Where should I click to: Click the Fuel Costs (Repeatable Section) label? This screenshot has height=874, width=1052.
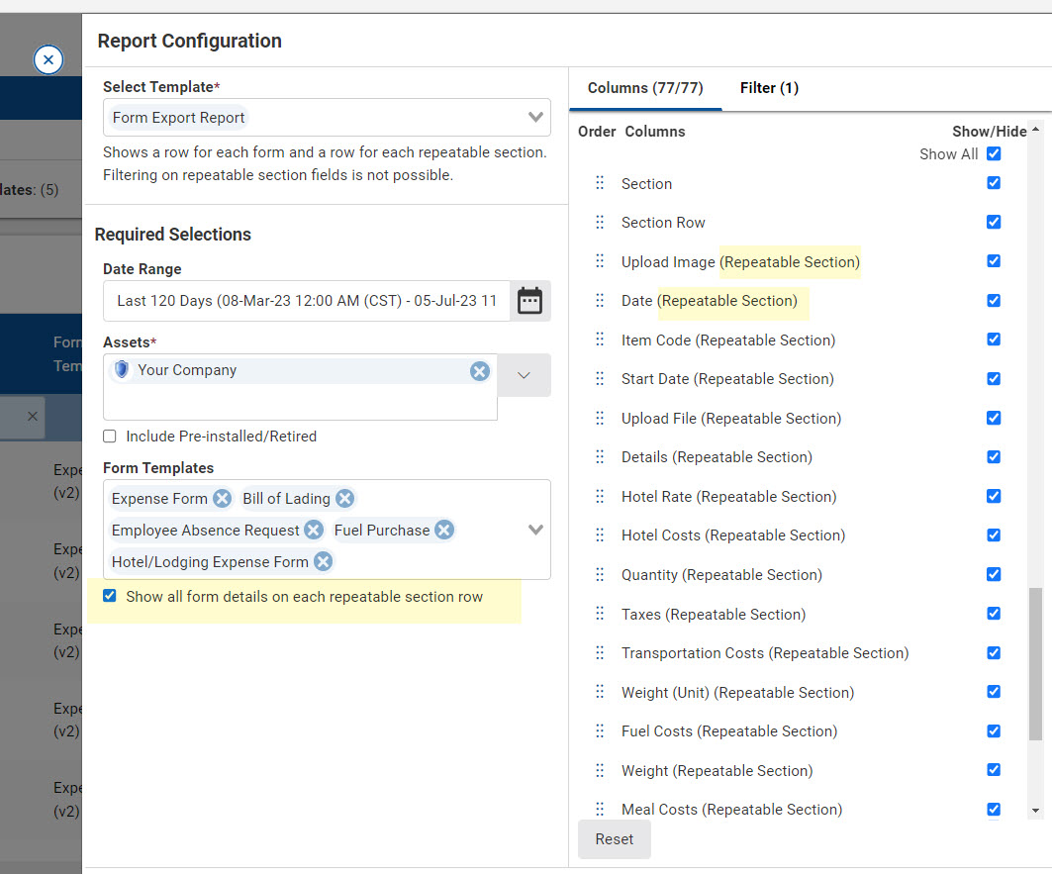pos(729,731)
